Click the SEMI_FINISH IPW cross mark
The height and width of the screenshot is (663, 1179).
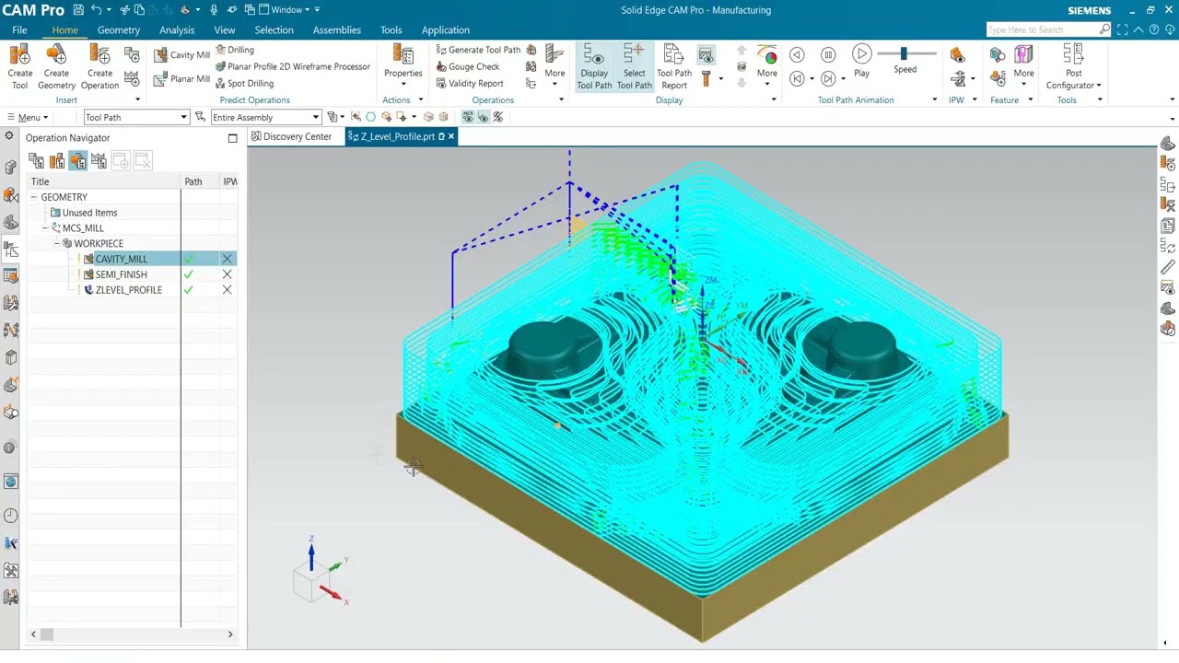[227, 274]
